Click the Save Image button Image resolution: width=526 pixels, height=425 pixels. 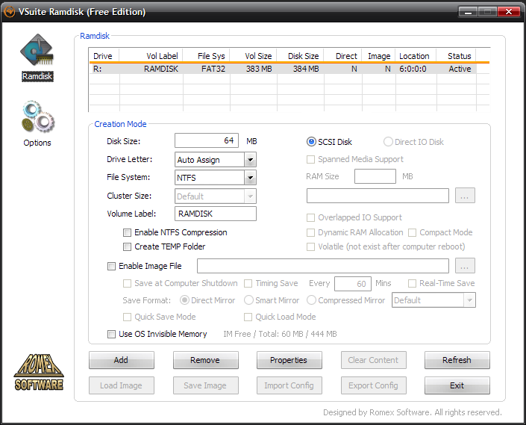[x=206, y=385]
